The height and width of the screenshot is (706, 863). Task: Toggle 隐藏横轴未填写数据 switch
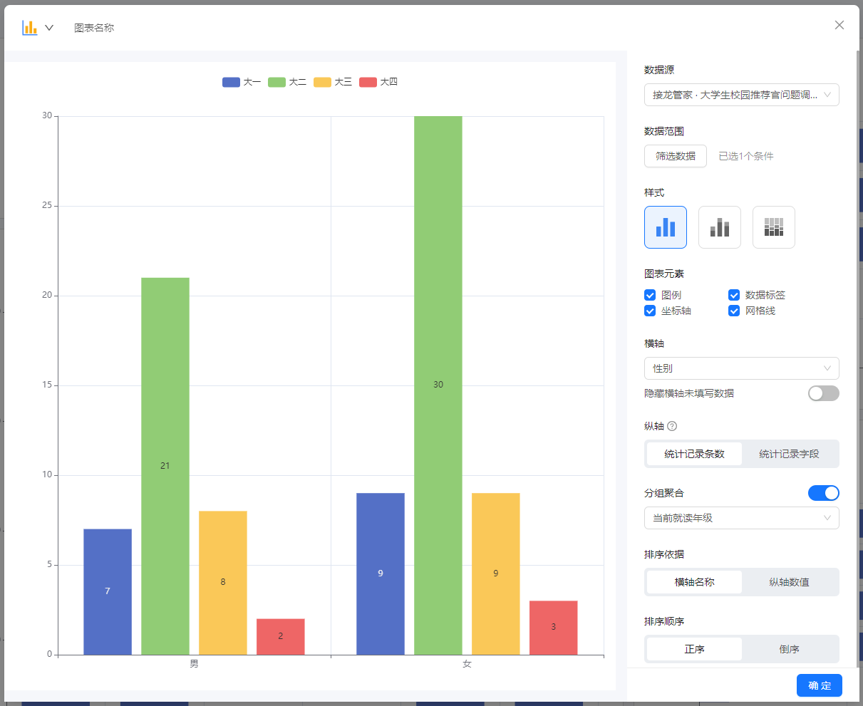click(824, 393)
